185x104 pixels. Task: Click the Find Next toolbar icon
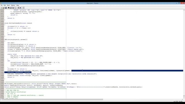tap(11, 8)
